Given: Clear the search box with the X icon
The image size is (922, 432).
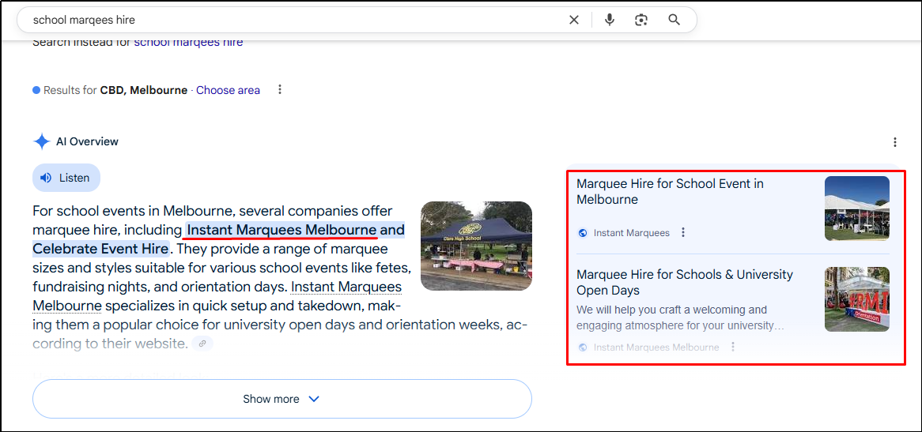Looking at the screenshot, I should tap(574, 20).
